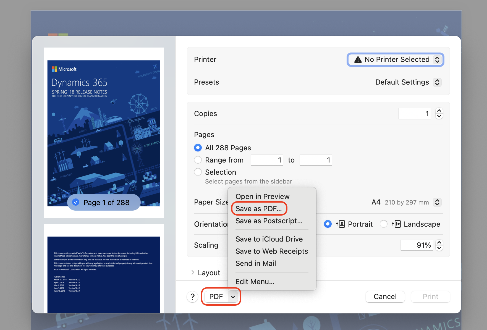
Task: Select the Range from radio button
Action: [198, 160]
